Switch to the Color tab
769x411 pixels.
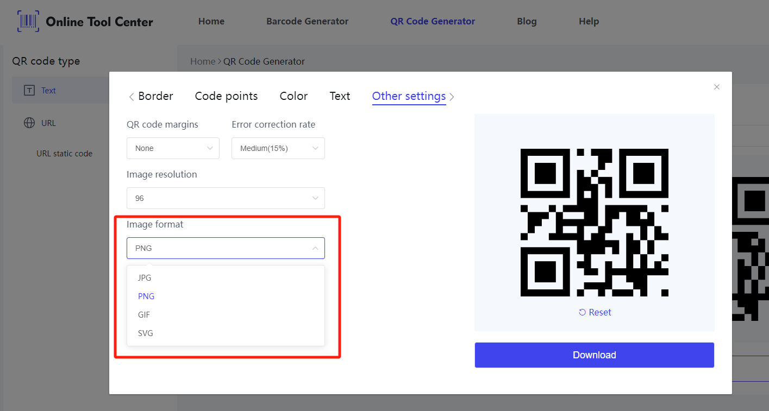293,96
